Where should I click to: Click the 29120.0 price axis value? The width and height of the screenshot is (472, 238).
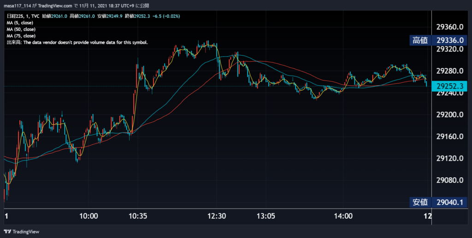450,158
